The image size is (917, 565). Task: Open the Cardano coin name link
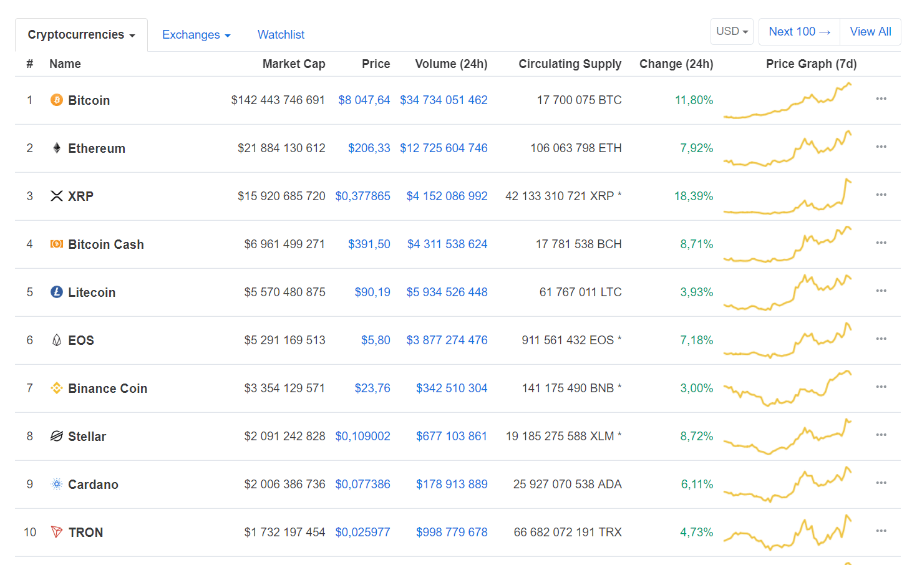click(93, 485)
